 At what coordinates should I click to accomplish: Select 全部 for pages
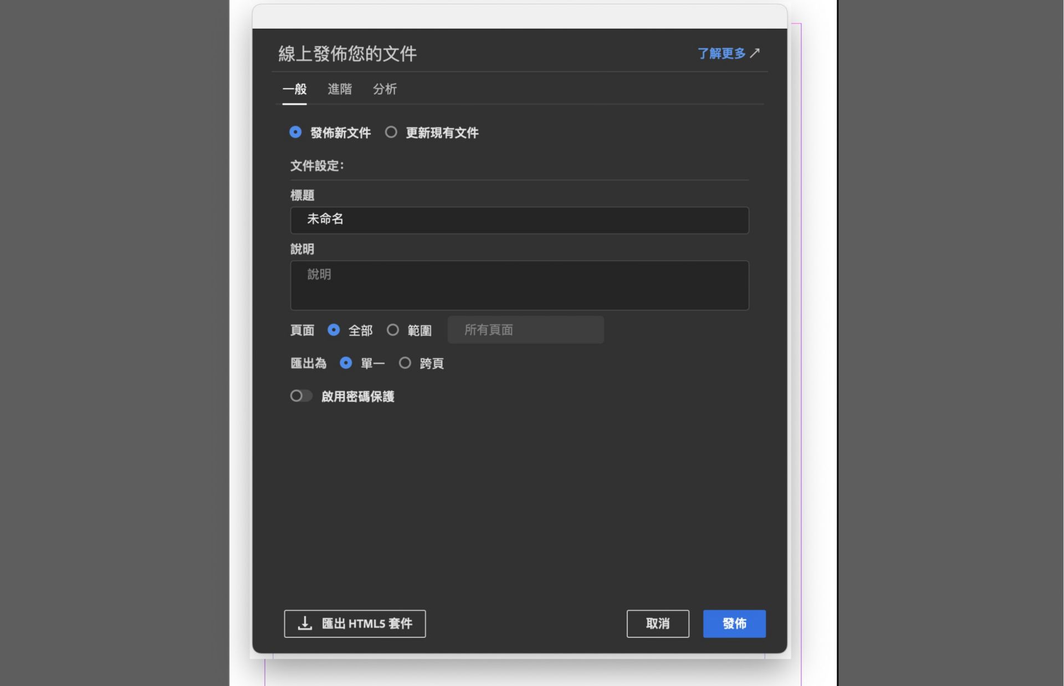coord(334,329)
